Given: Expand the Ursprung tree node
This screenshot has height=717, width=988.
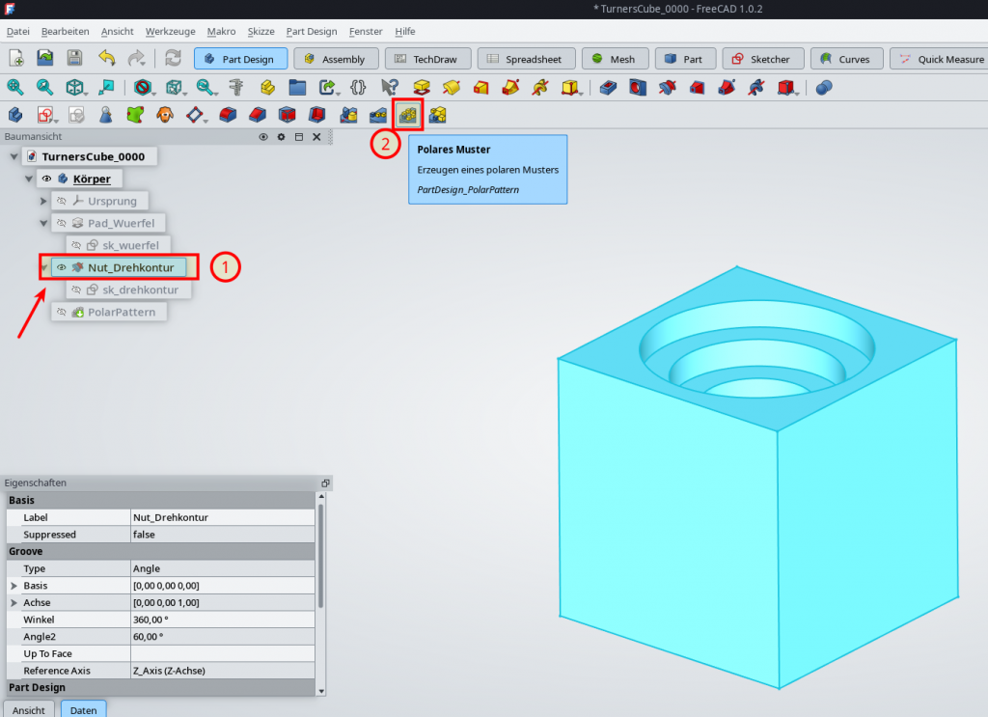Looking at the screenshot, I should 43,202.
